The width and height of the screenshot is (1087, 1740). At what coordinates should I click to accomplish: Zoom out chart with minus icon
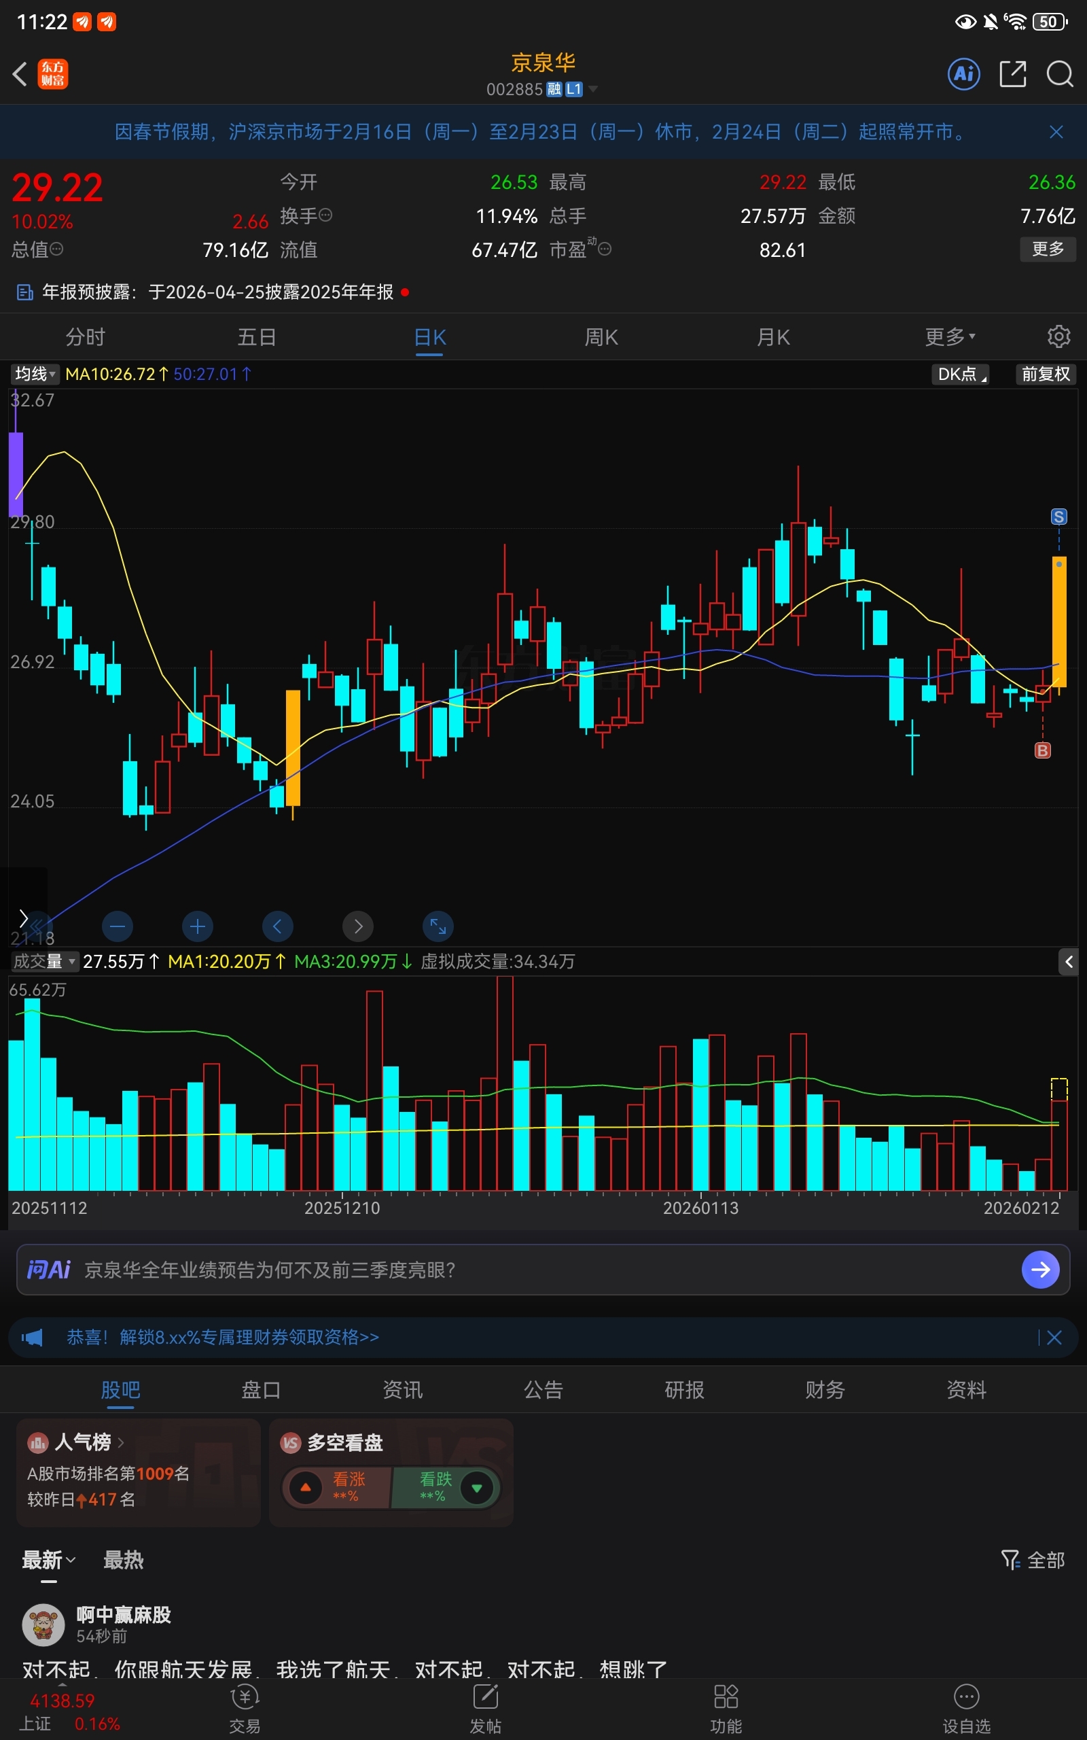click(x=118, y=926)
